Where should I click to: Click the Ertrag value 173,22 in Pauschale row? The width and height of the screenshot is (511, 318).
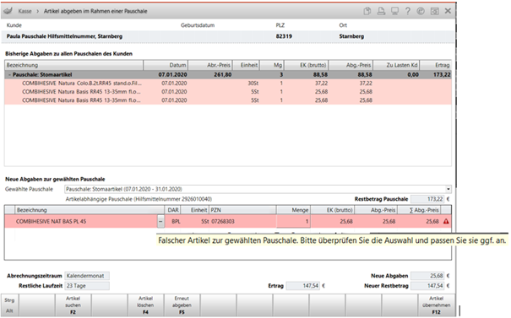tap(442, 74)
